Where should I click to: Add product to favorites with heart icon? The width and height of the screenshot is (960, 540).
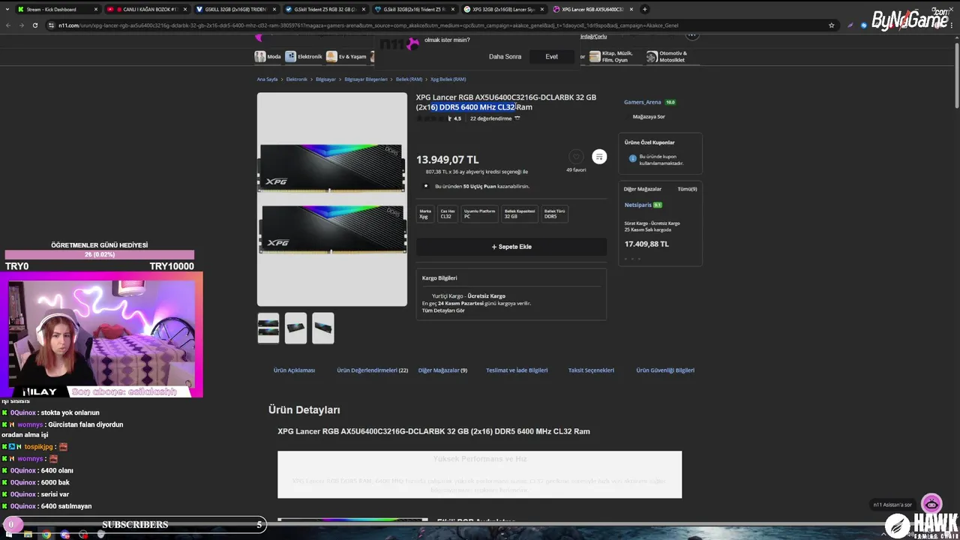pyautogui.click(x=576, y=156)
